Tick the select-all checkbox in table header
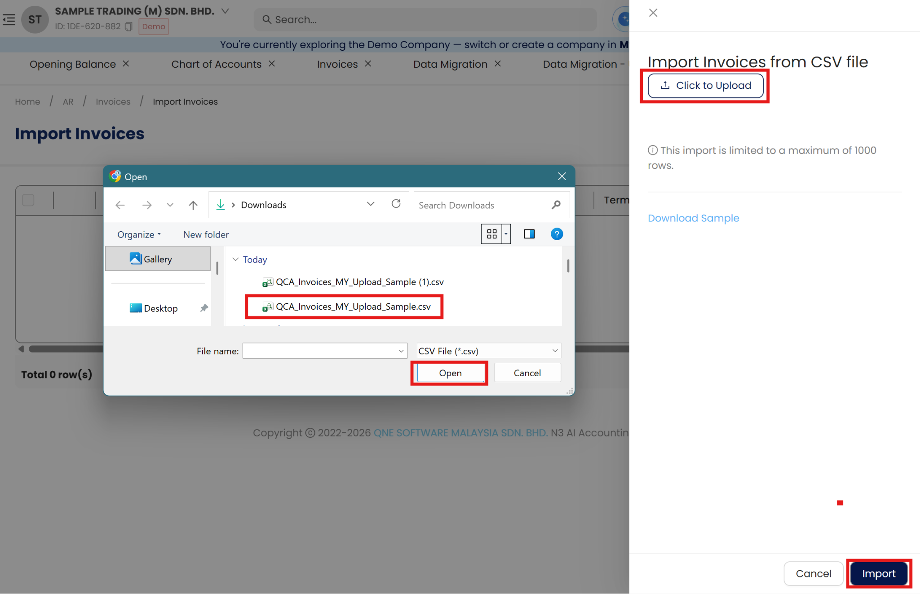This screenshot has width=920, height=594. (x=28, y=200)
